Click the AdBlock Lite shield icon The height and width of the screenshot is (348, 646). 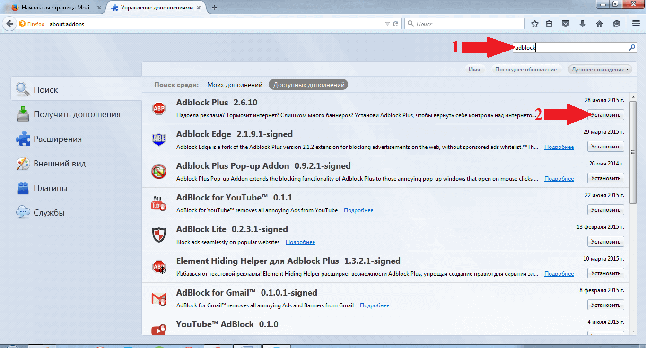pyautogui.click(x=159, y=235)
